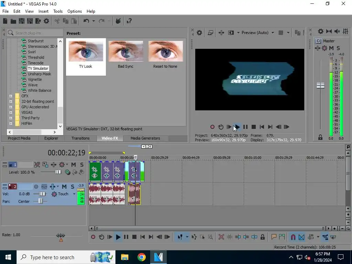Mute audio track 2 with M button
352x264 pixels.
click(64, 187)
